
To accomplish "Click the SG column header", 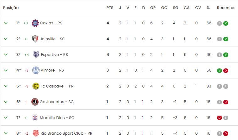I will click(176, 8).
